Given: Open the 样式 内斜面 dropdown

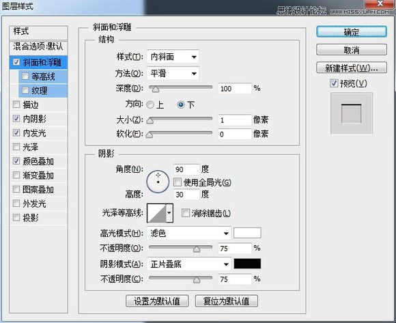Looking at the screenshot, I should click(x=173, y=57).
